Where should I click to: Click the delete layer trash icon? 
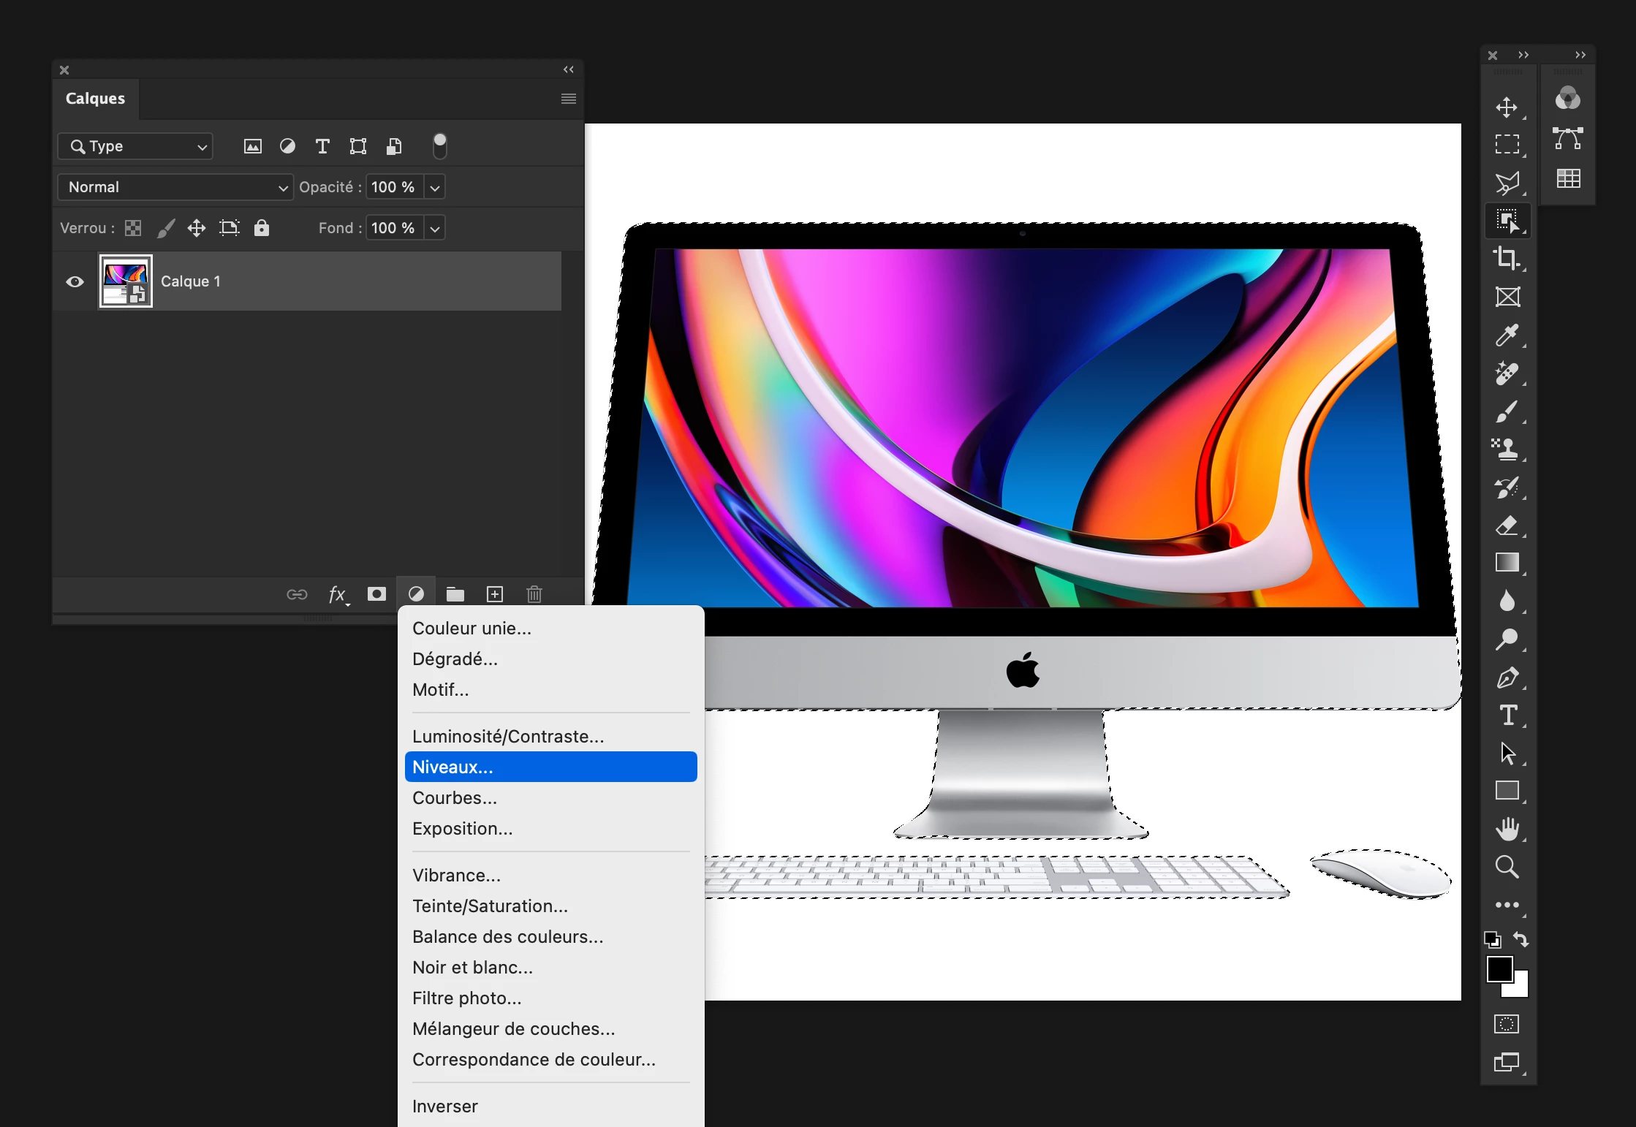coord(534,594)
